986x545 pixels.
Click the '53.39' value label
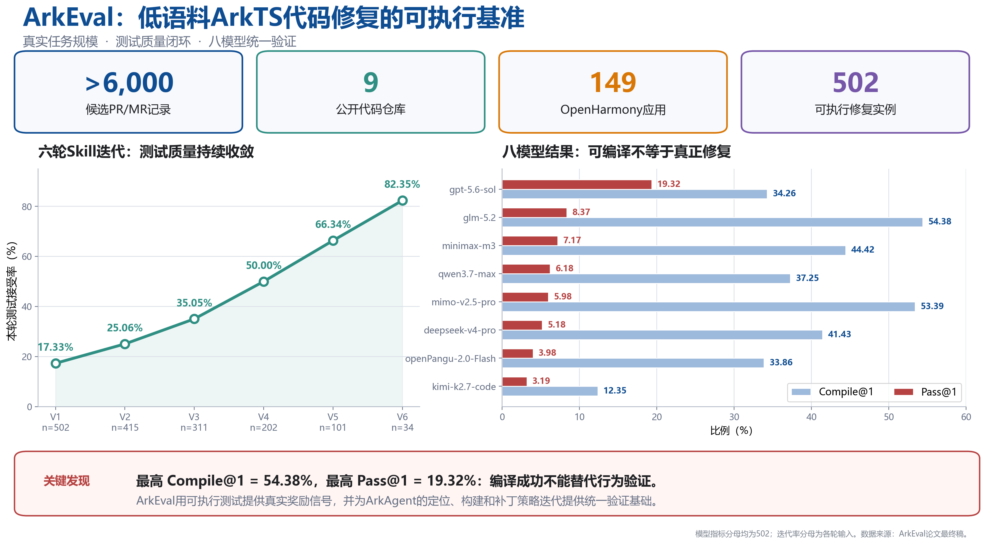pyautogui.click(x=932, y=306)
